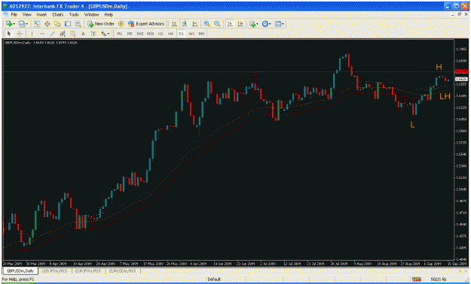Click 'Default' profile in status bar

pyautogui.click(x=214, y=279)
